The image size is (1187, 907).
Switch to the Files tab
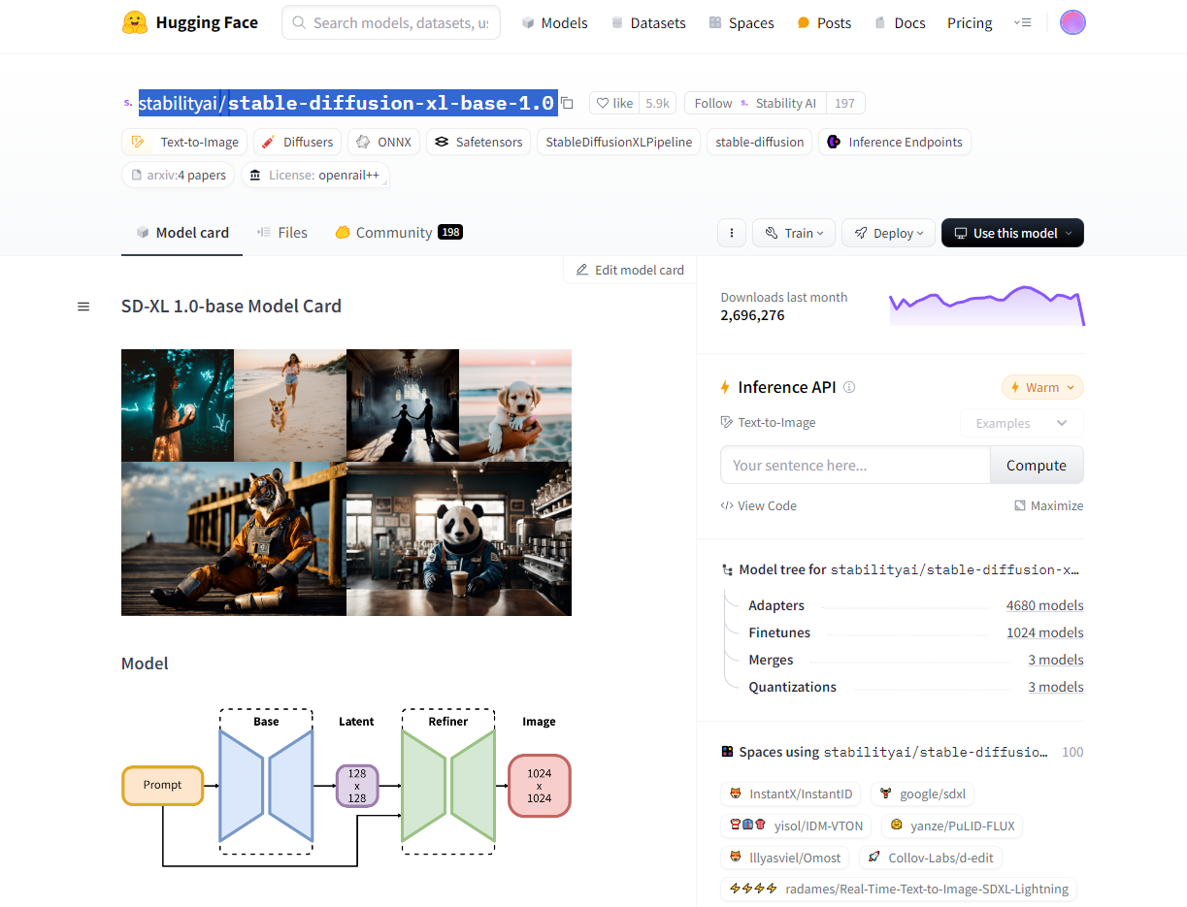point(282,233)
